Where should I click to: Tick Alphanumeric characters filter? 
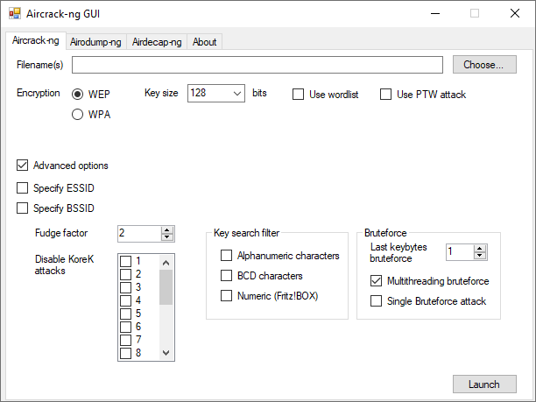coord(226,256)
